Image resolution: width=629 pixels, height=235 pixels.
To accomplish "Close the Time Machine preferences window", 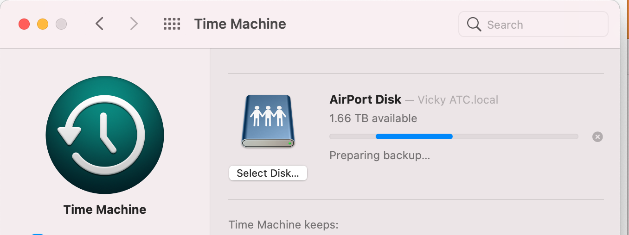I will (24, 24).
